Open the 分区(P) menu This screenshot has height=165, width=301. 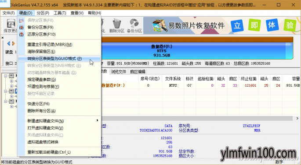pyautogui.click(x=43, y=13)
